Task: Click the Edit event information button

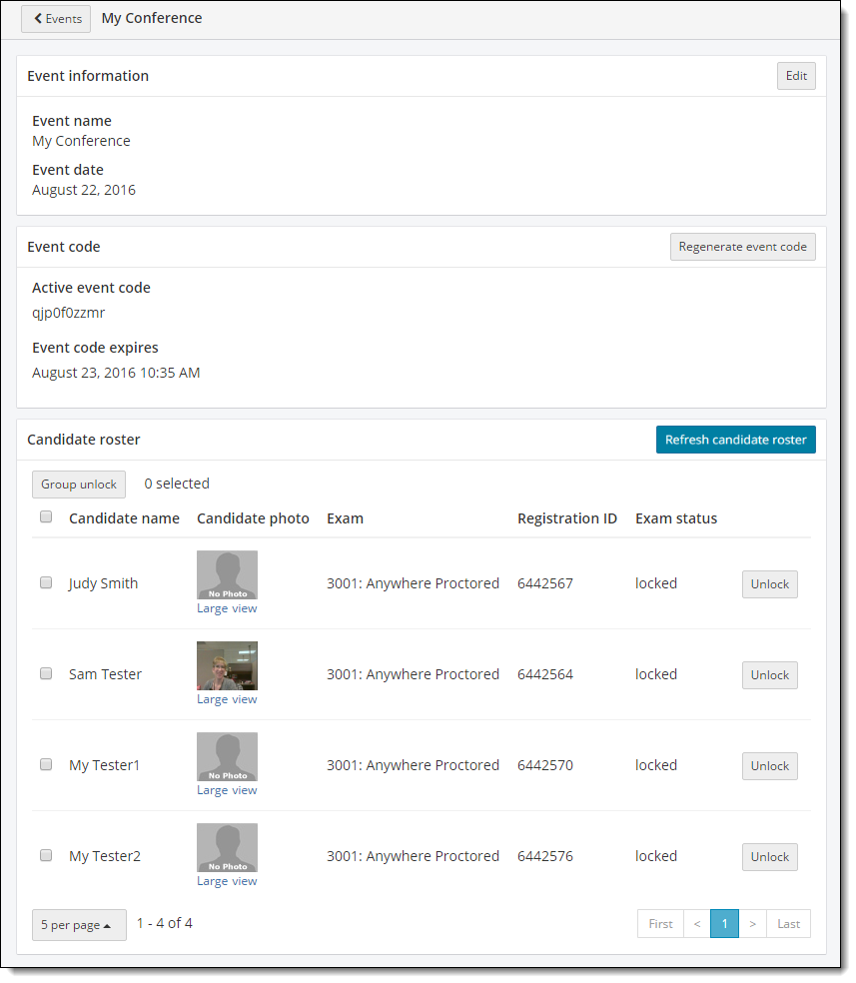Action: pos(795,76)
